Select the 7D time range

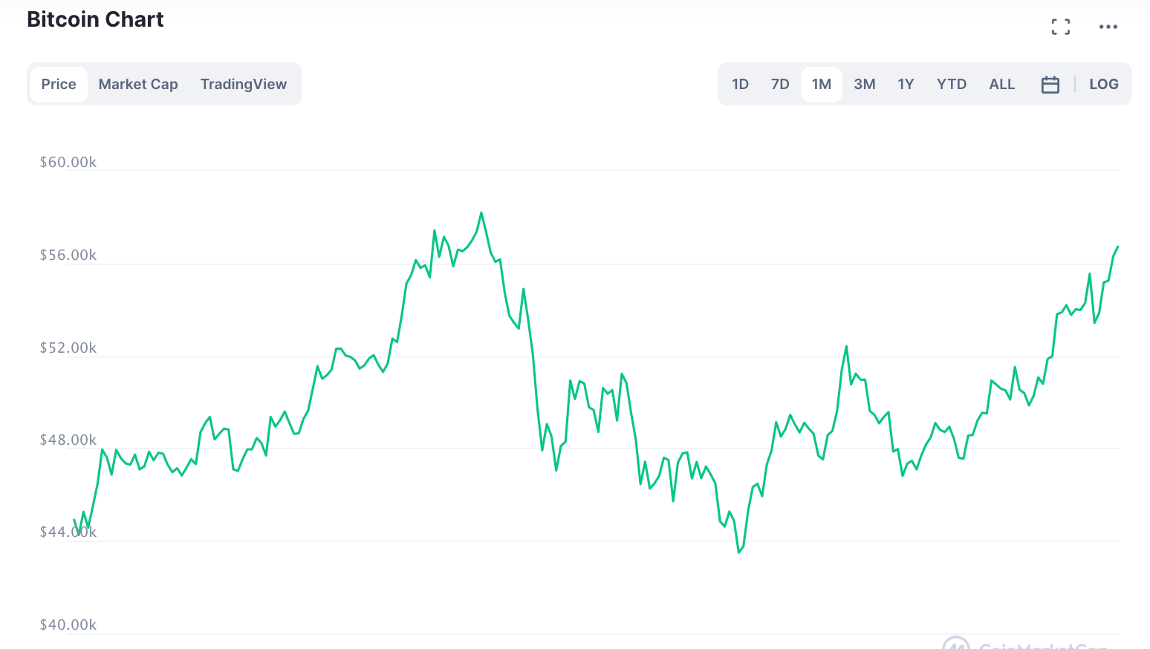pyautogui.click(x=780, y=85)
